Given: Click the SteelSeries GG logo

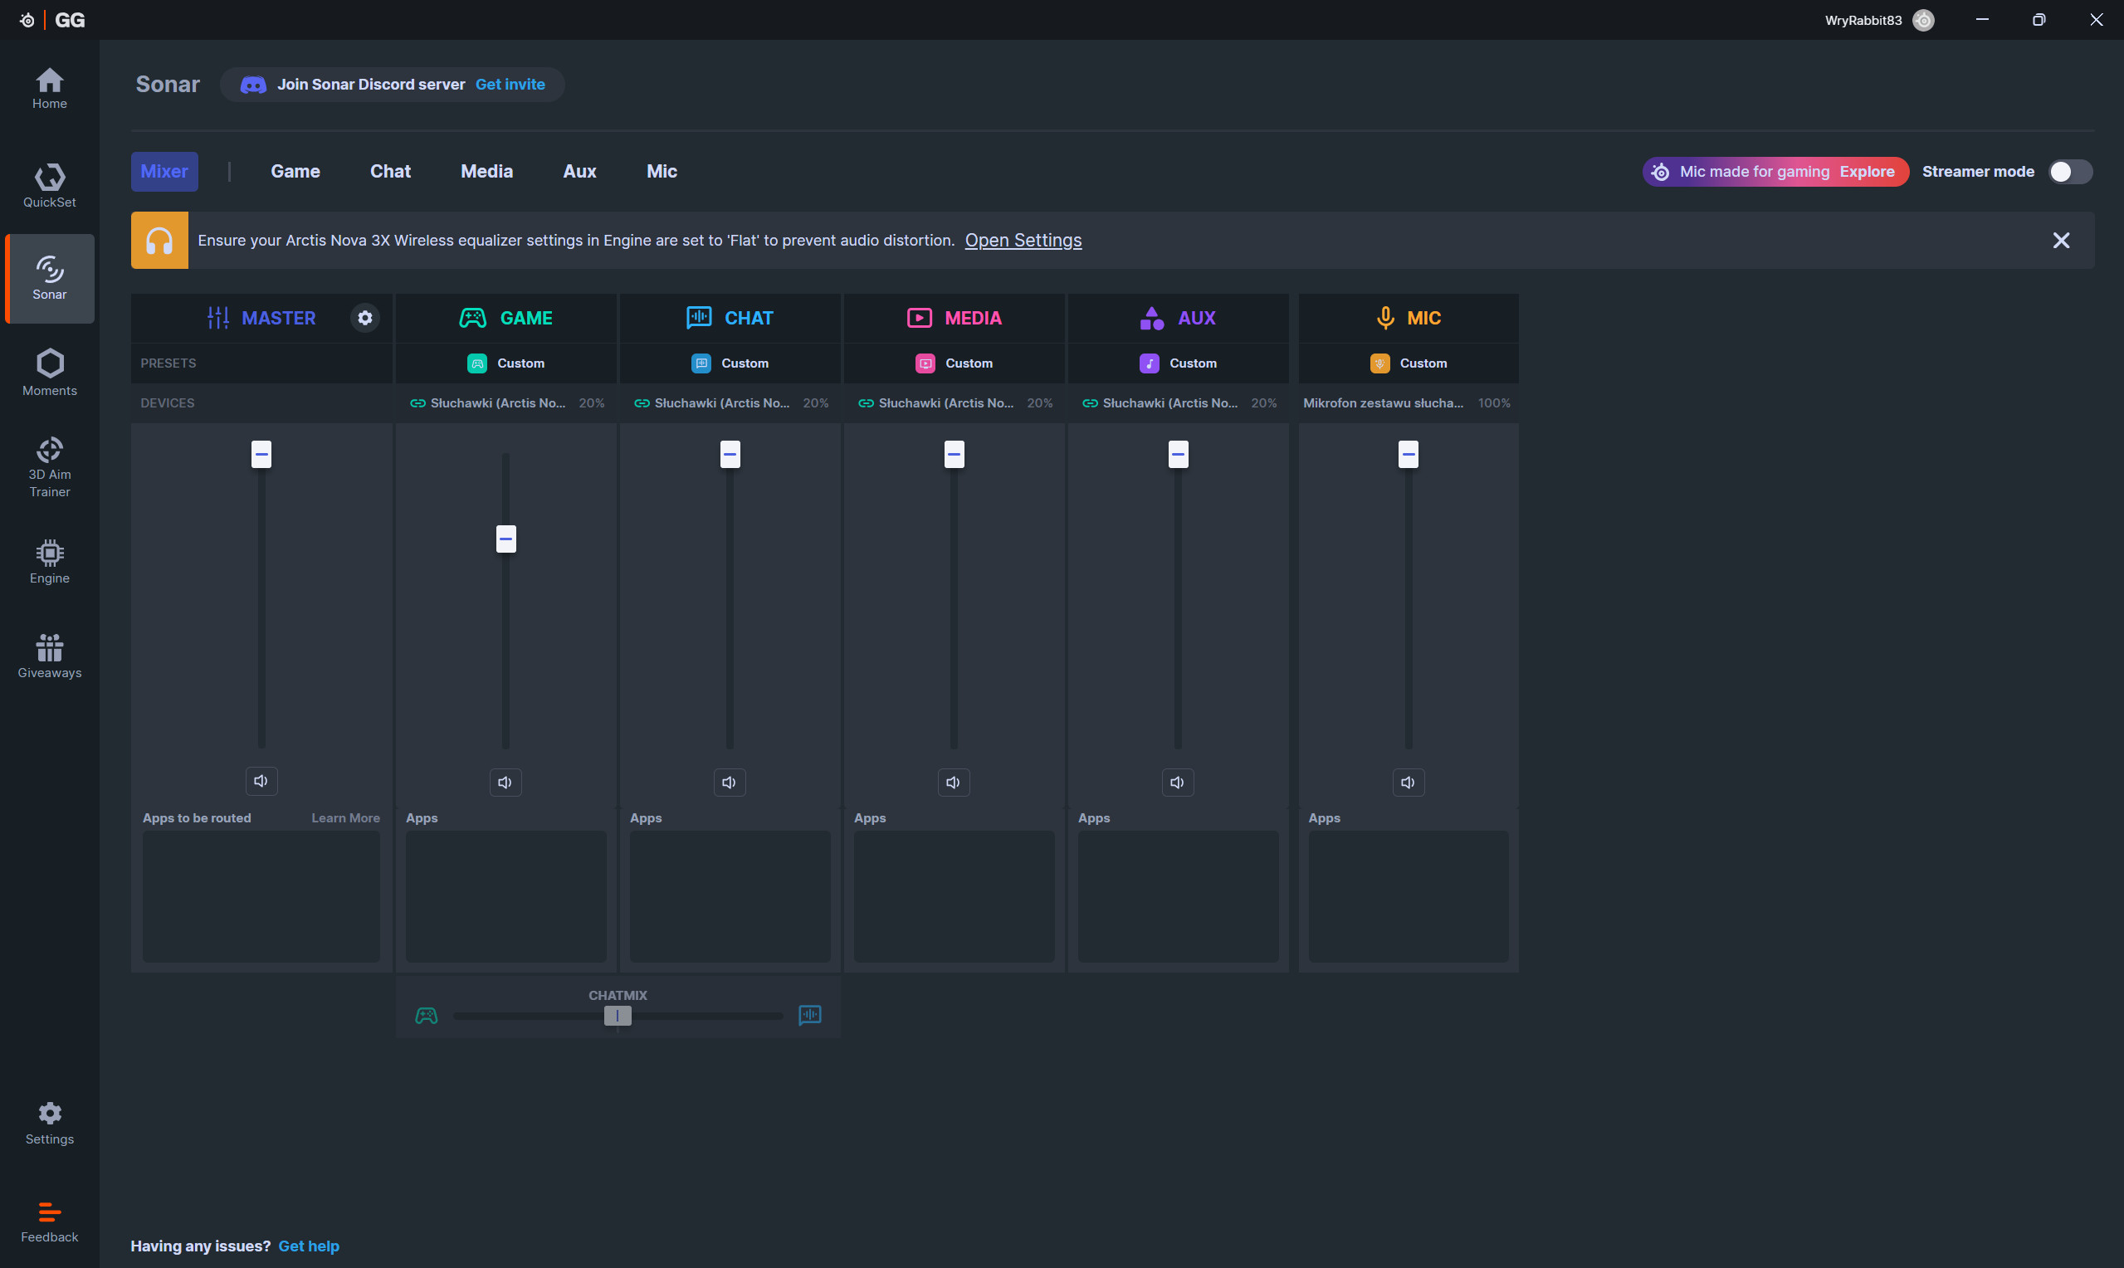Looking at the screenshot, I should [52, 20].
